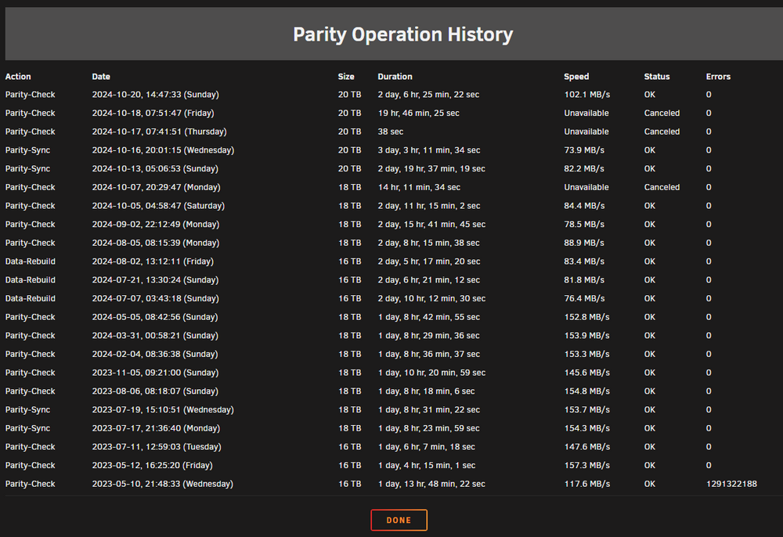This screenshot has width=783, height=537.
Task: Click duration 14 hr, 11 min, 34 sec
Action: click(419, 187)
